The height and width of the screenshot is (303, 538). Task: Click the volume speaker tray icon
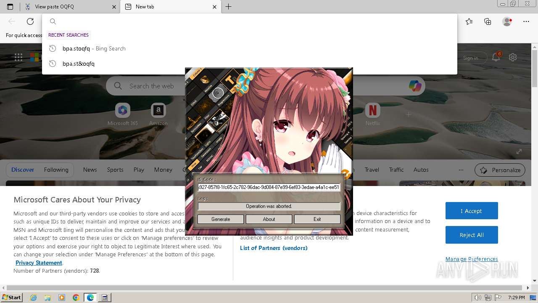(x=477, y=298)
